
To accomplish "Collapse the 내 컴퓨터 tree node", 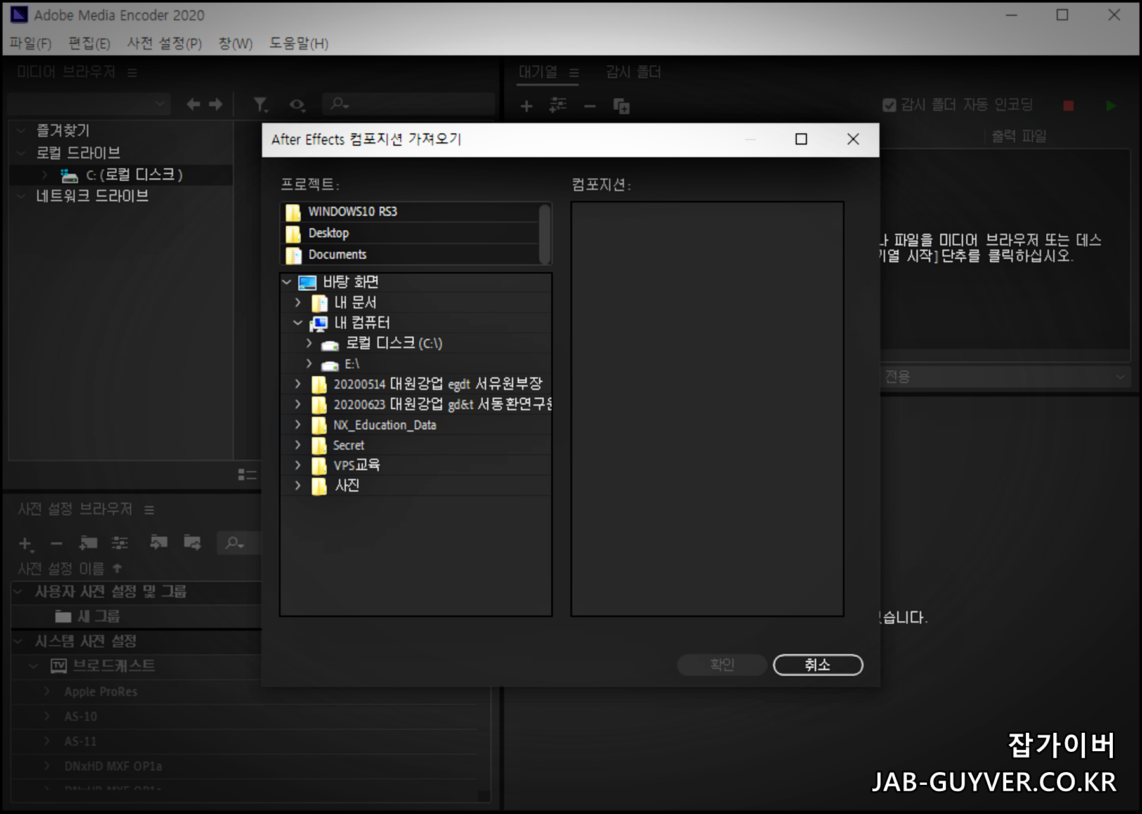I will point(298,323).
